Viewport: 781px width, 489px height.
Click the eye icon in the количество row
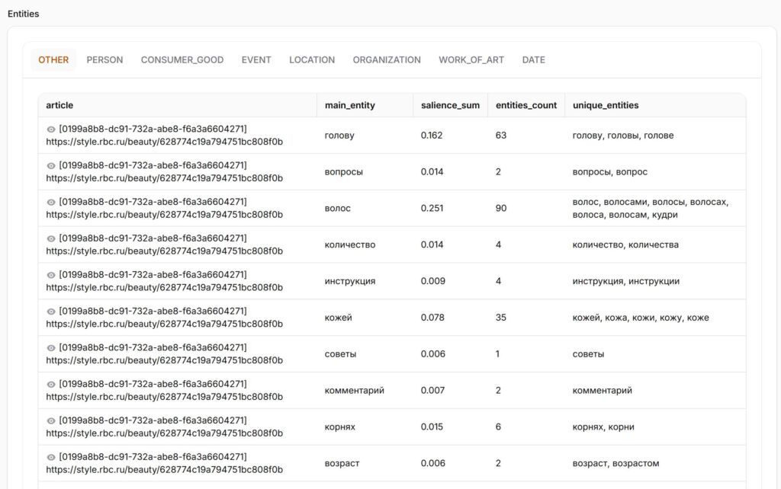coord(51,239)
